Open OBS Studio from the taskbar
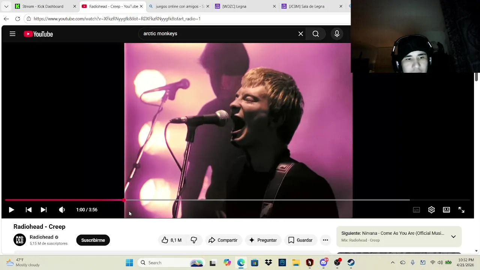The width and height of the screenshot is (480, 270). pyautogui.click(x=337, y=263)
